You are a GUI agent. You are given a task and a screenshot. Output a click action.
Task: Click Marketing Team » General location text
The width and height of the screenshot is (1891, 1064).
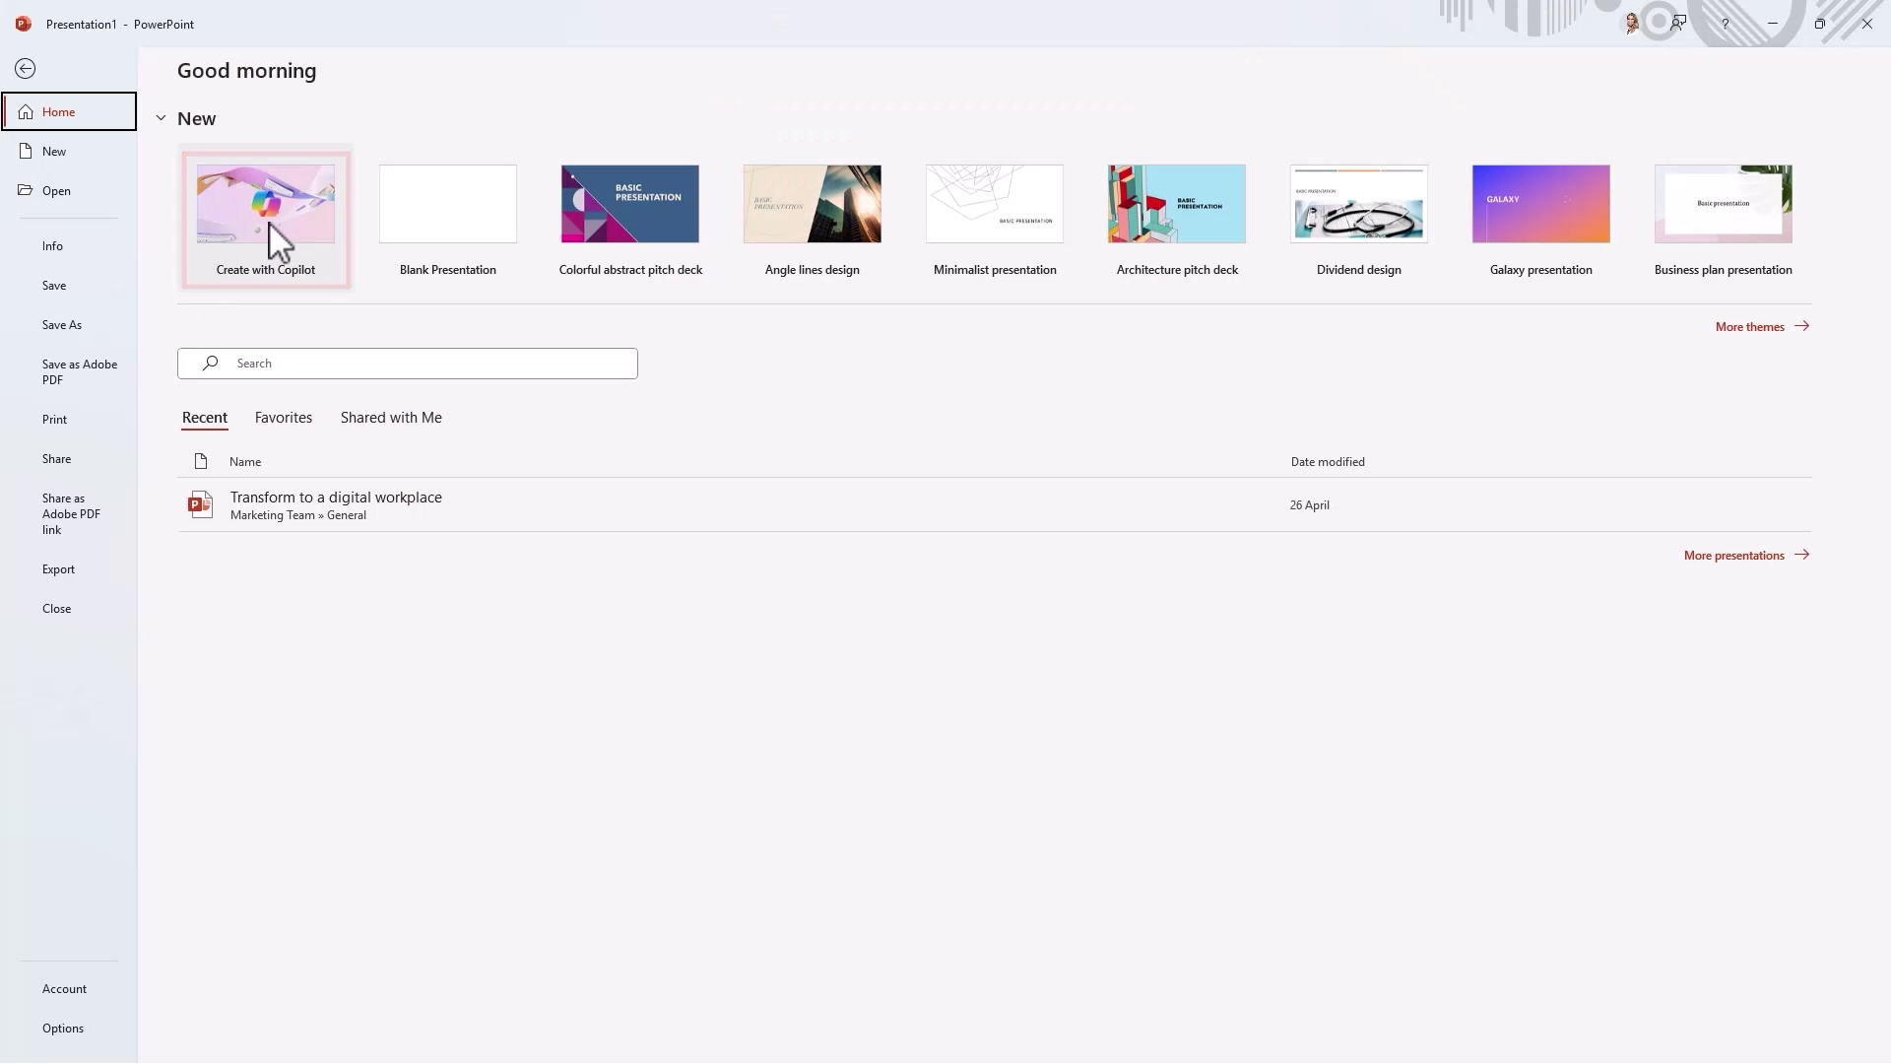298,515
